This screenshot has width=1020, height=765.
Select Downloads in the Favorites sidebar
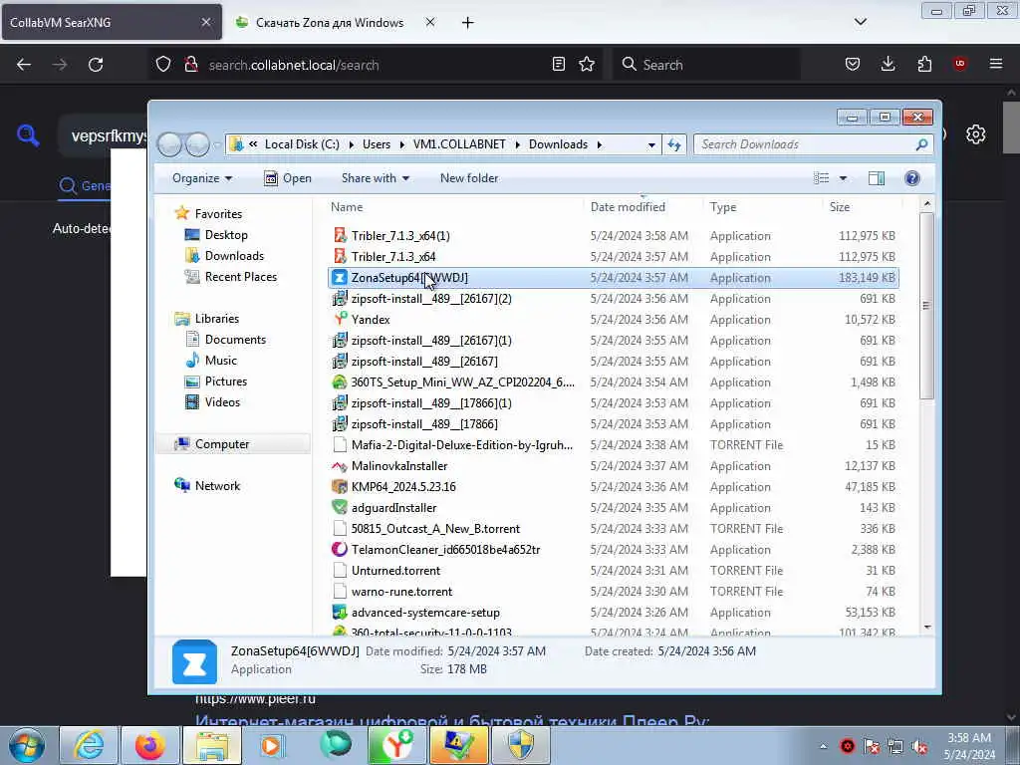(234, 256)
